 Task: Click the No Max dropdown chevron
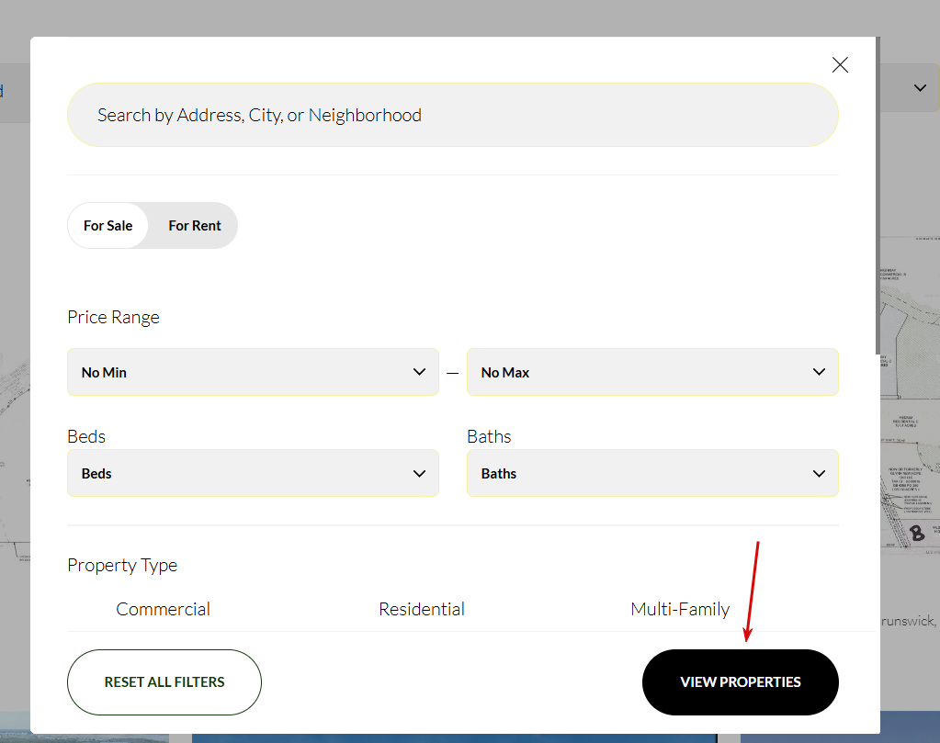tap(820, 372)
